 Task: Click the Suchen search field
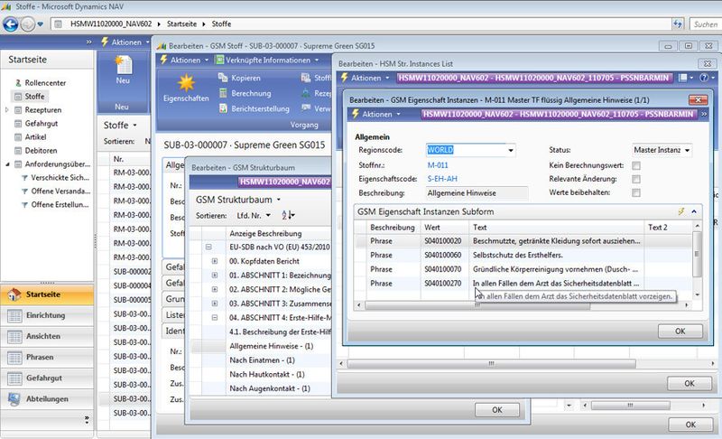point(705,24)
